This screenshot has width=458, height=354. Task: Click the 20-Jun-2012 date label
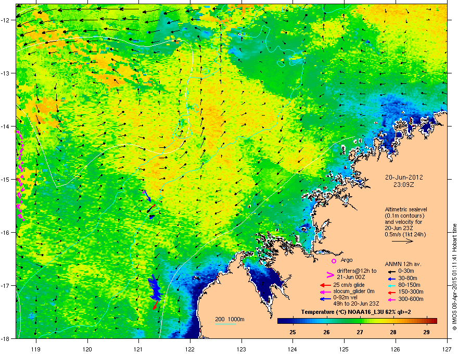coord(404,178)
